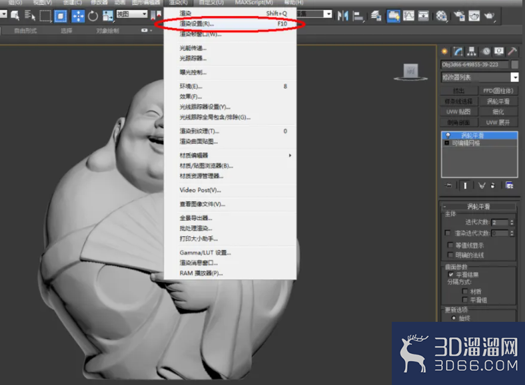The width and height of the screenshot is (525, 385).
Task: Activate the Select and Move tool
Action: pyautogui.click(x=78, y=16)
